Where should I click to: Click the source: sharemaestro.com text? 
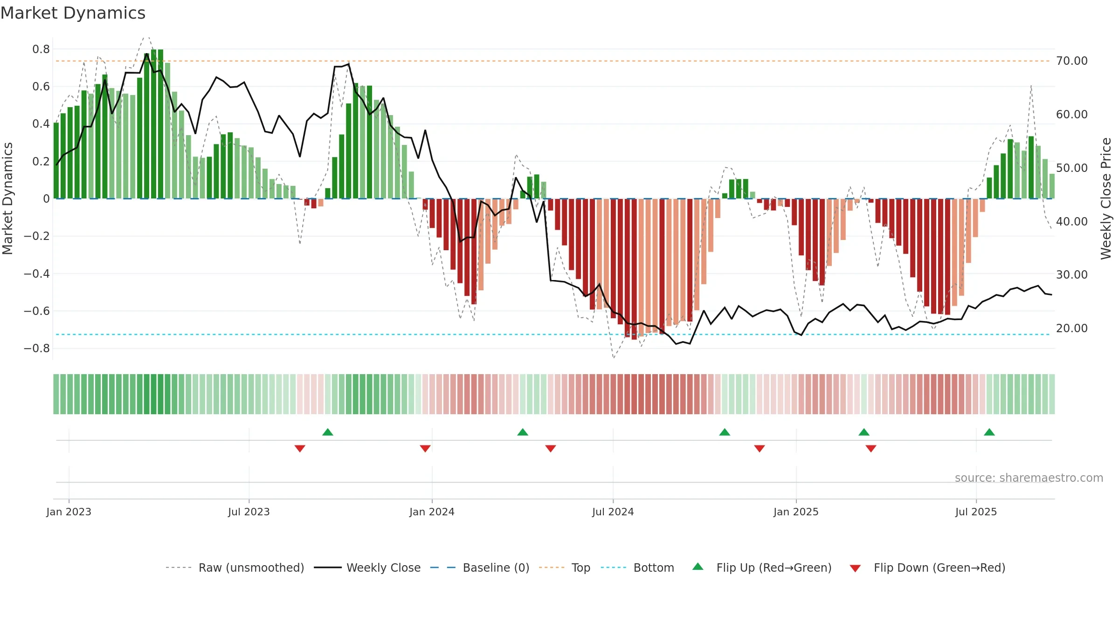[x=1029, y=478]
